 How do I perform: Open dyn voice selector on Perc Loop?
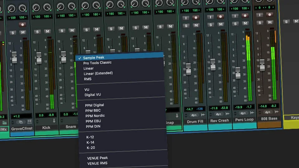(x=243, y=113)
